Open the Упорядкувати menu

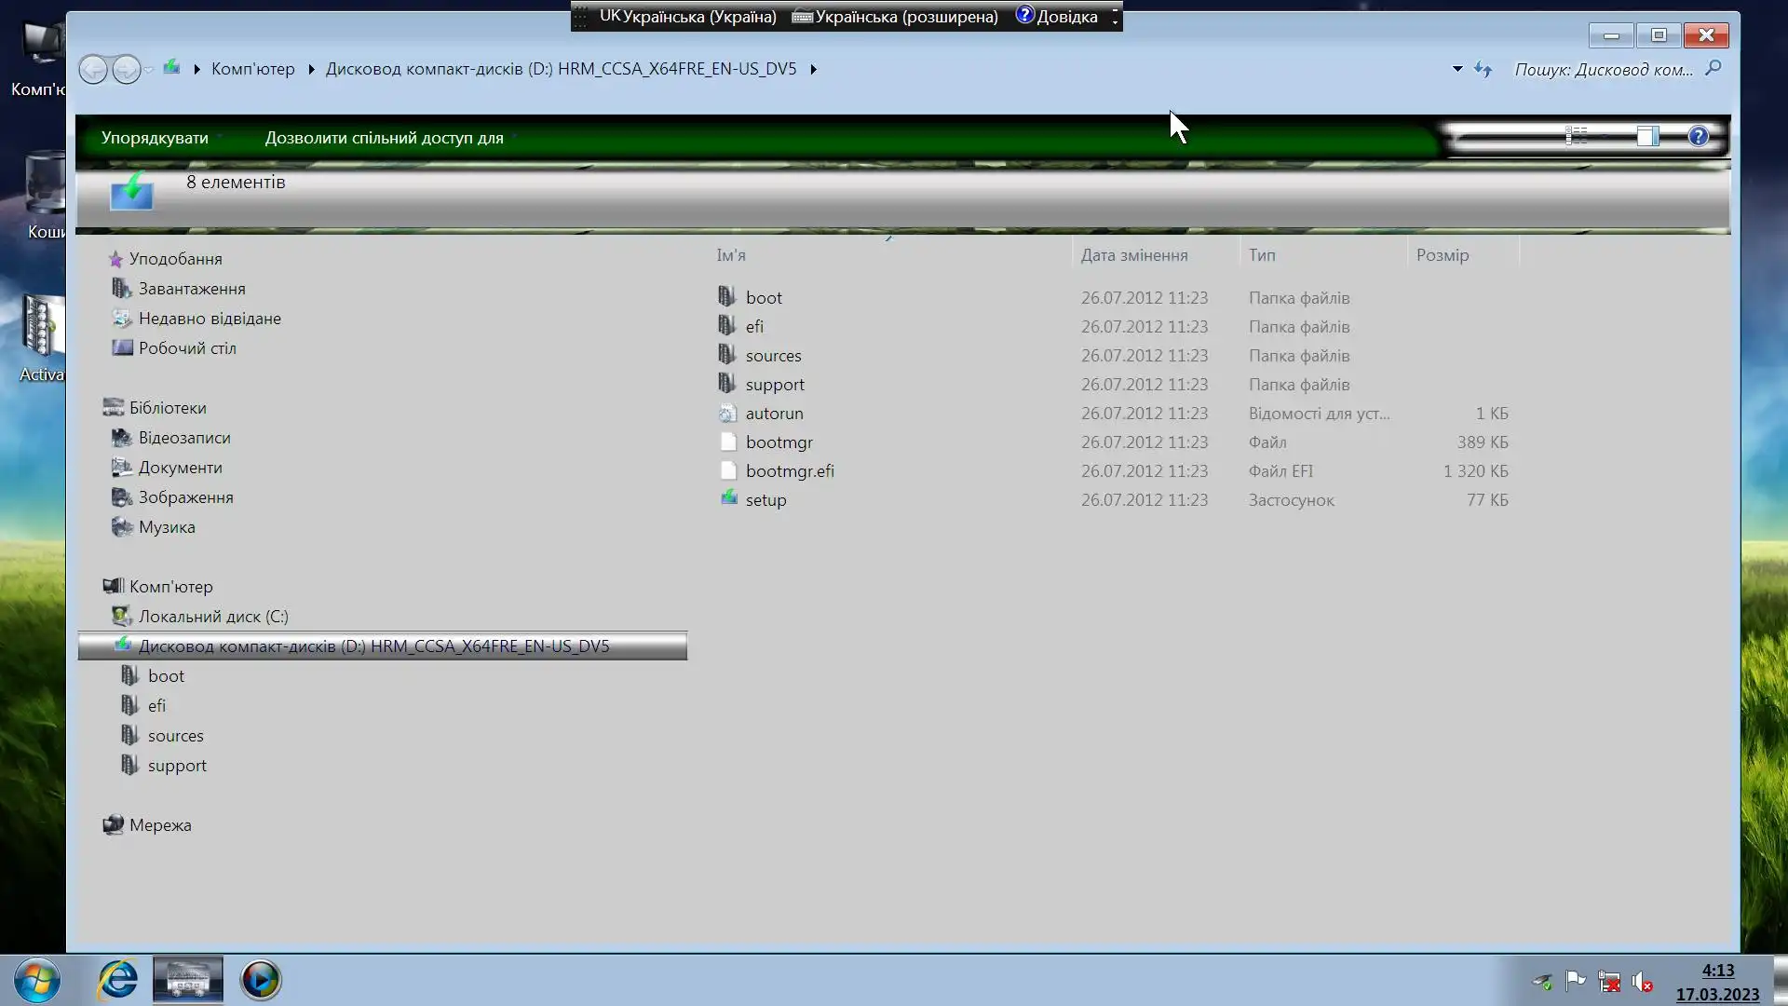155,138
